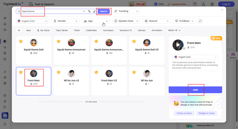This screenshot has height=129, width=238.
Task: Click Clone a voice
Action: pyautogui.click(x=184, y=113)
